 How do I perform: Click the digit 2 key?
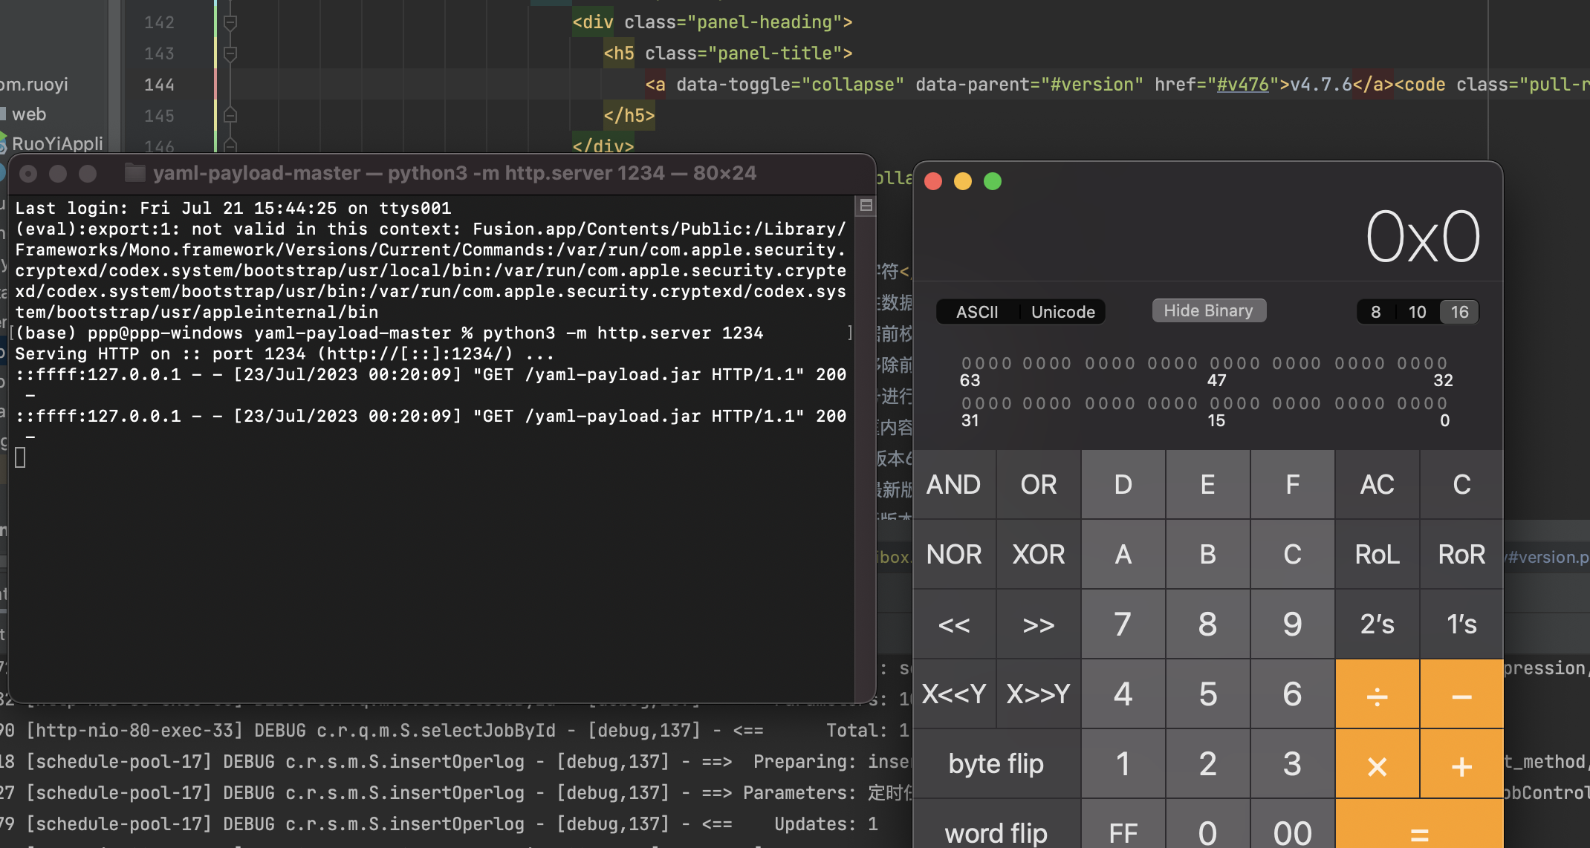(1208, 764)
